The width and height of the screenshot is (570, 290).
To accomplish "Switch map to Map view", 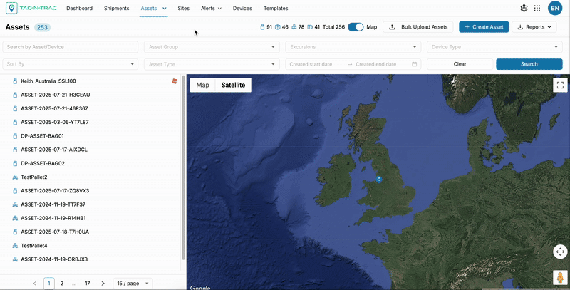I will pyautogui.click(x=202, y=85).
